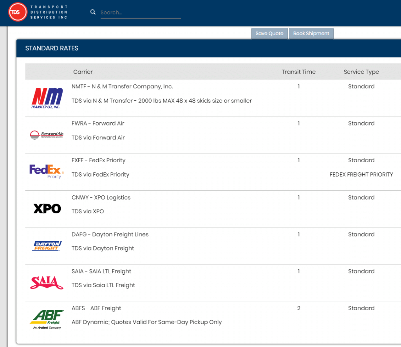This screenshot has height=347, width=401.
Task: Click the Service Type column header
Action: click(x=361, y=72)
